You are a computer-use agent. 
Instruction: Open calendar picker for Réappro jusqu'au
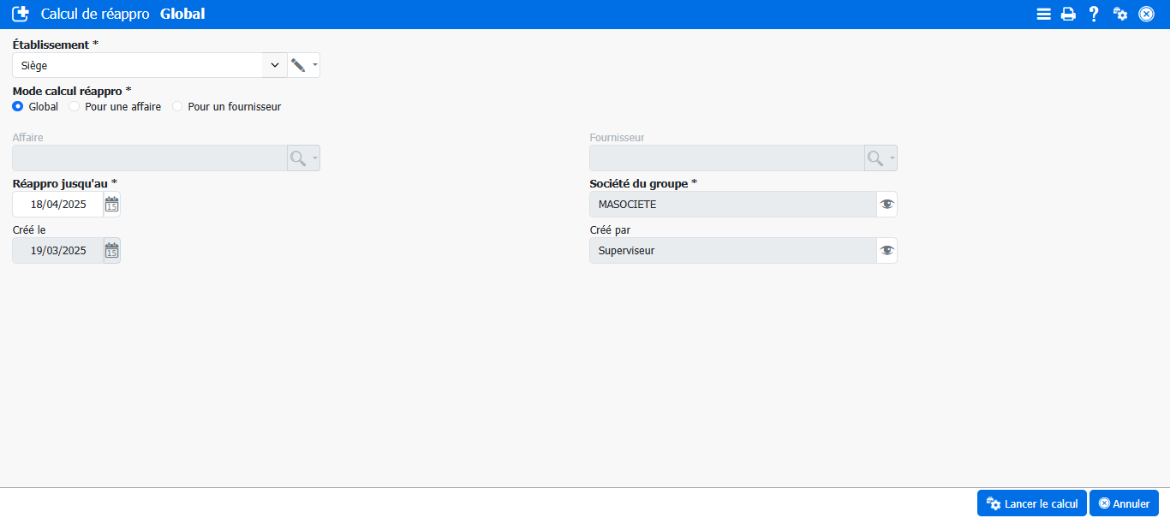[x=111, y=204]
